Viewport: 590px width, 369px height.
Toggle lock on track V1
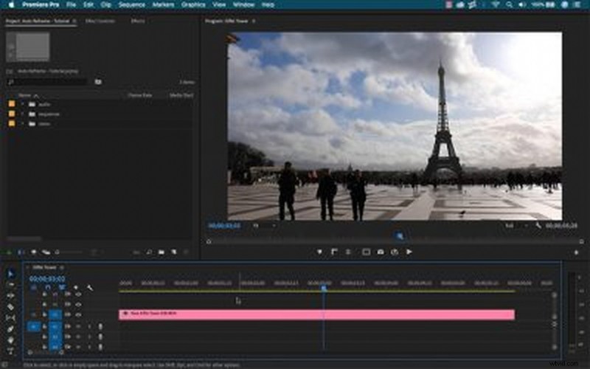pos(44,314)
